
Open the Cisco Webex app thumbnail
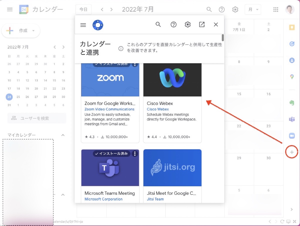tap(172, 80)
